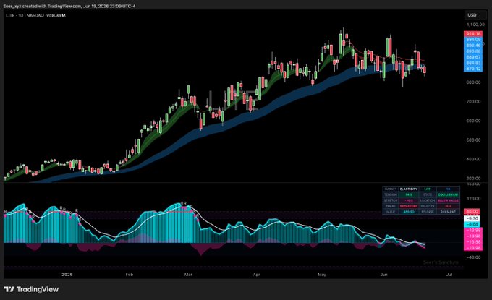The image size is (492, 300).
Task: Click the 120.00 indicator axis label
Action: 473,198
